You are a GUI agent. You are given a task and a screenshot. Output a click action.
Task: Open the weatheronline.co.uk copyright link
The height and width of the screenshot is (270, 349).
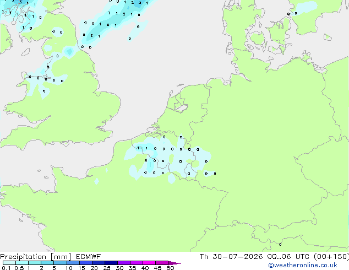(302, 265)
